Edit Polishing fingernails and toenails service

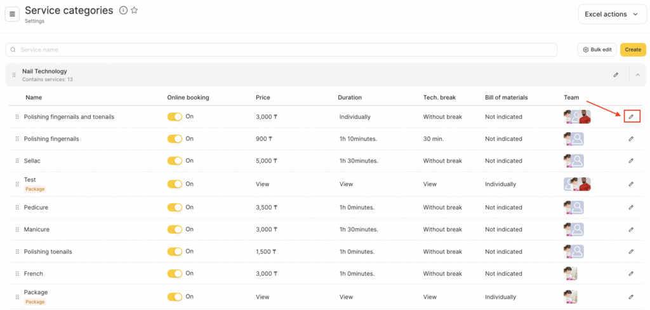631,116
